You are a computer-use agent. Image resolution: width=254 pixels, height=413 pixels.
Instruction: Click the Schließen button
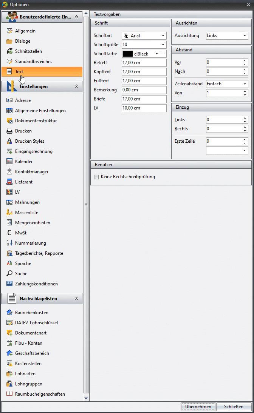(x=234, y=407)
